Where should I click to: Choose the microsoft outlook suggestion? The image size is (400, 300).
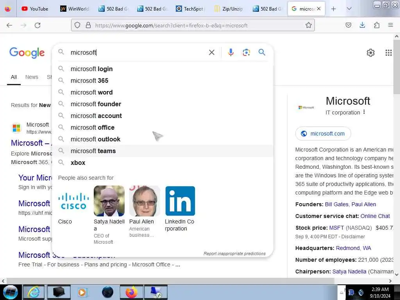click(162, 139)
